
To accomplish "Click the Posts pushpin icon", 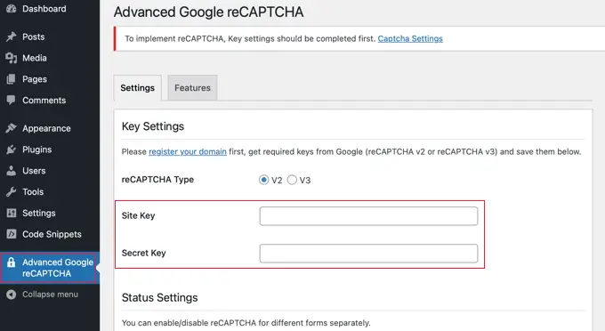I will (x=12, y=36).
